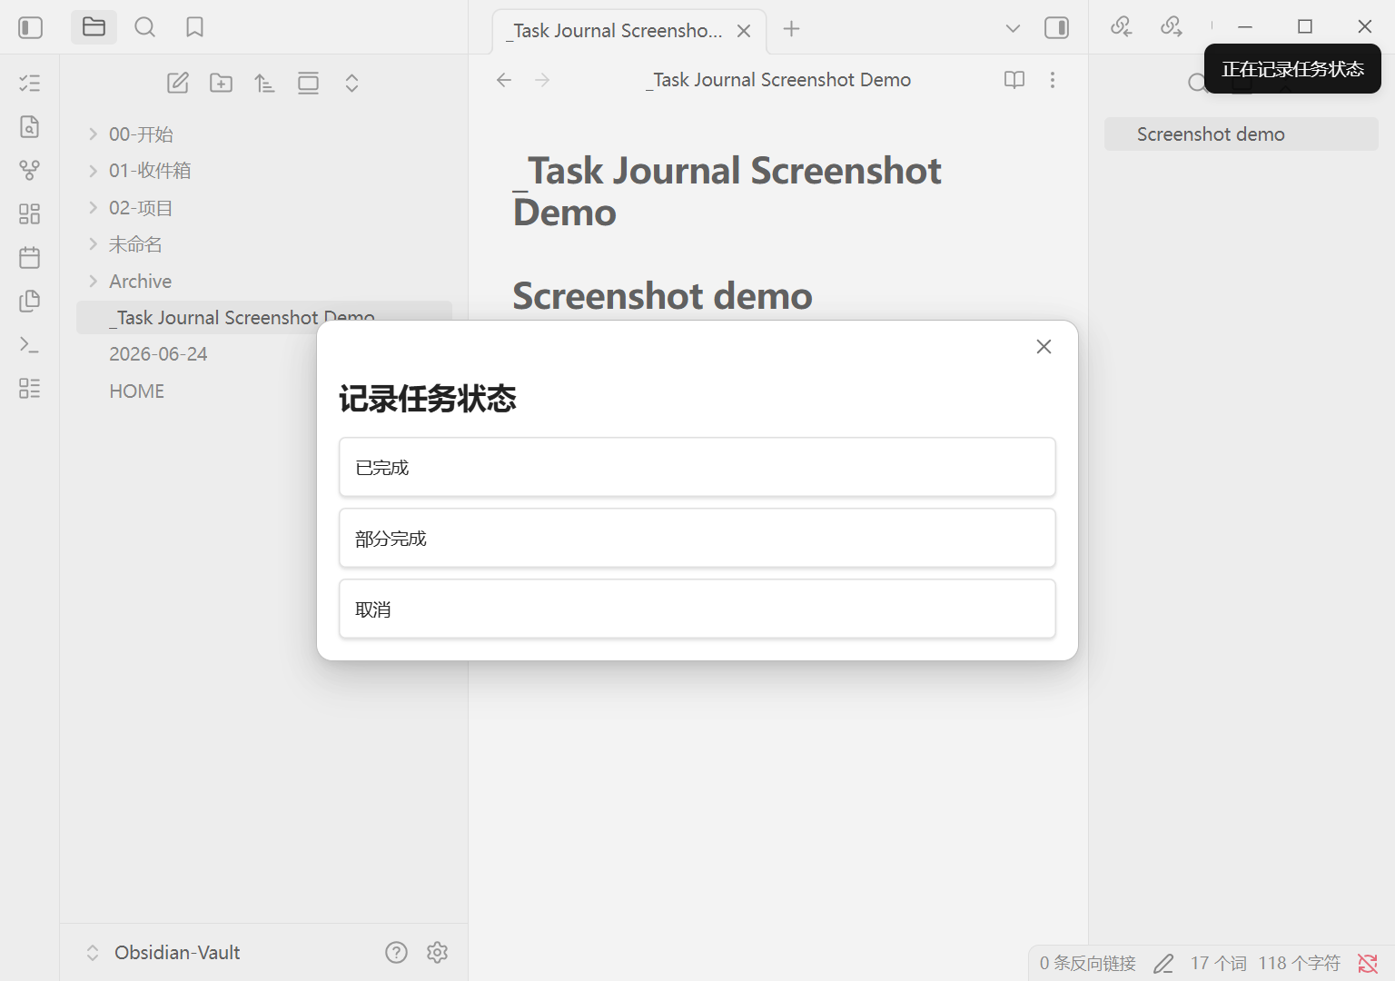Close the 记录任务状态 dialog

click(1044, 347)
